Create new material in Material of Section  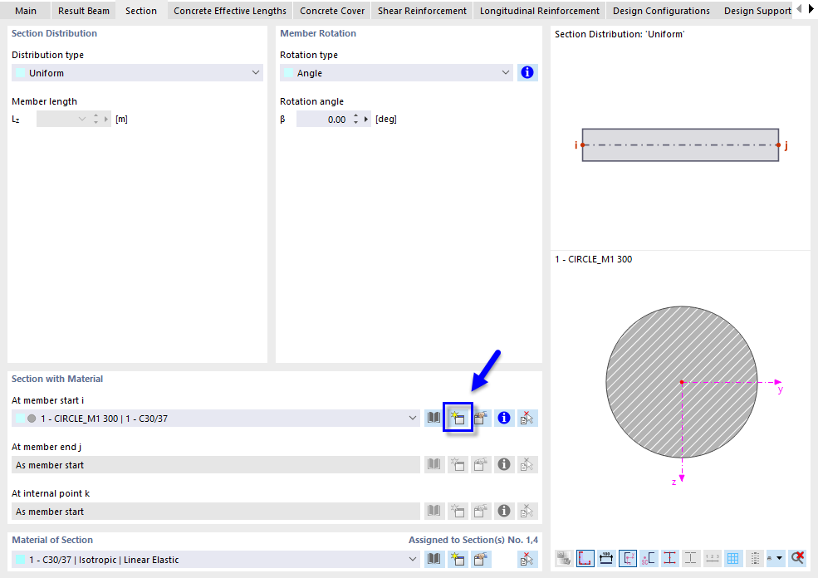(458, 559)
